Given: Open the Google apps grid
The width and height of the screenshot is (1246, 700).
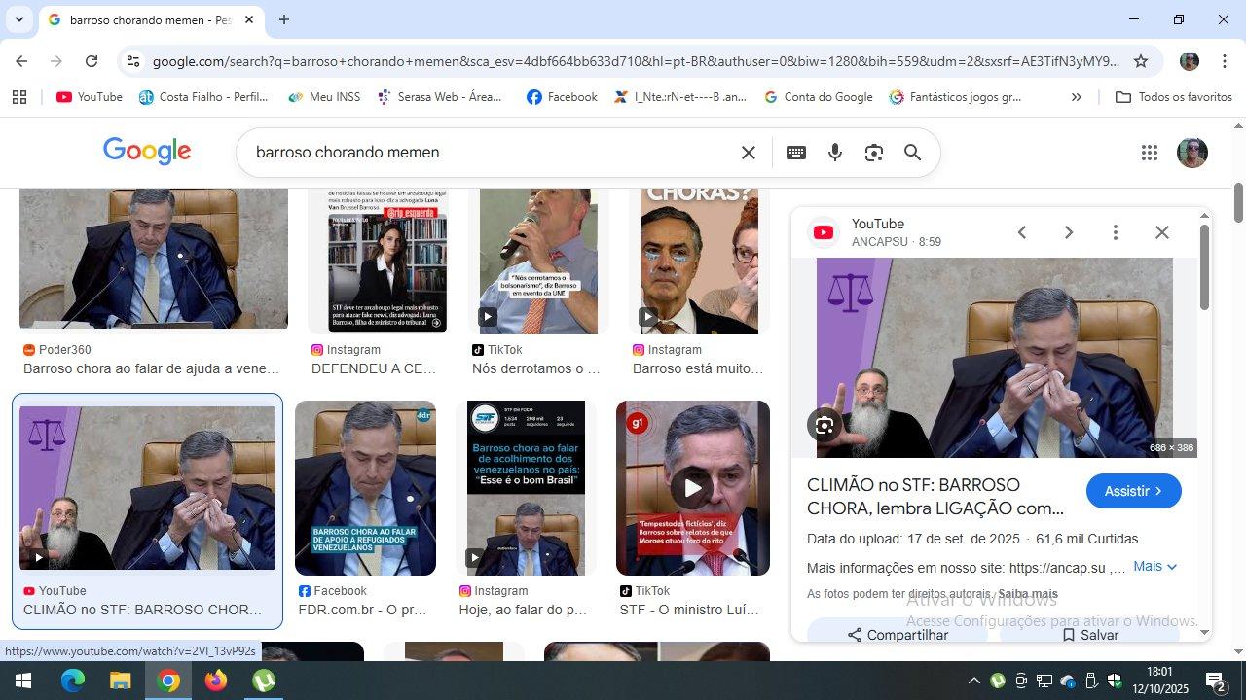Looking at the screenshot, I should point(1149,153).
